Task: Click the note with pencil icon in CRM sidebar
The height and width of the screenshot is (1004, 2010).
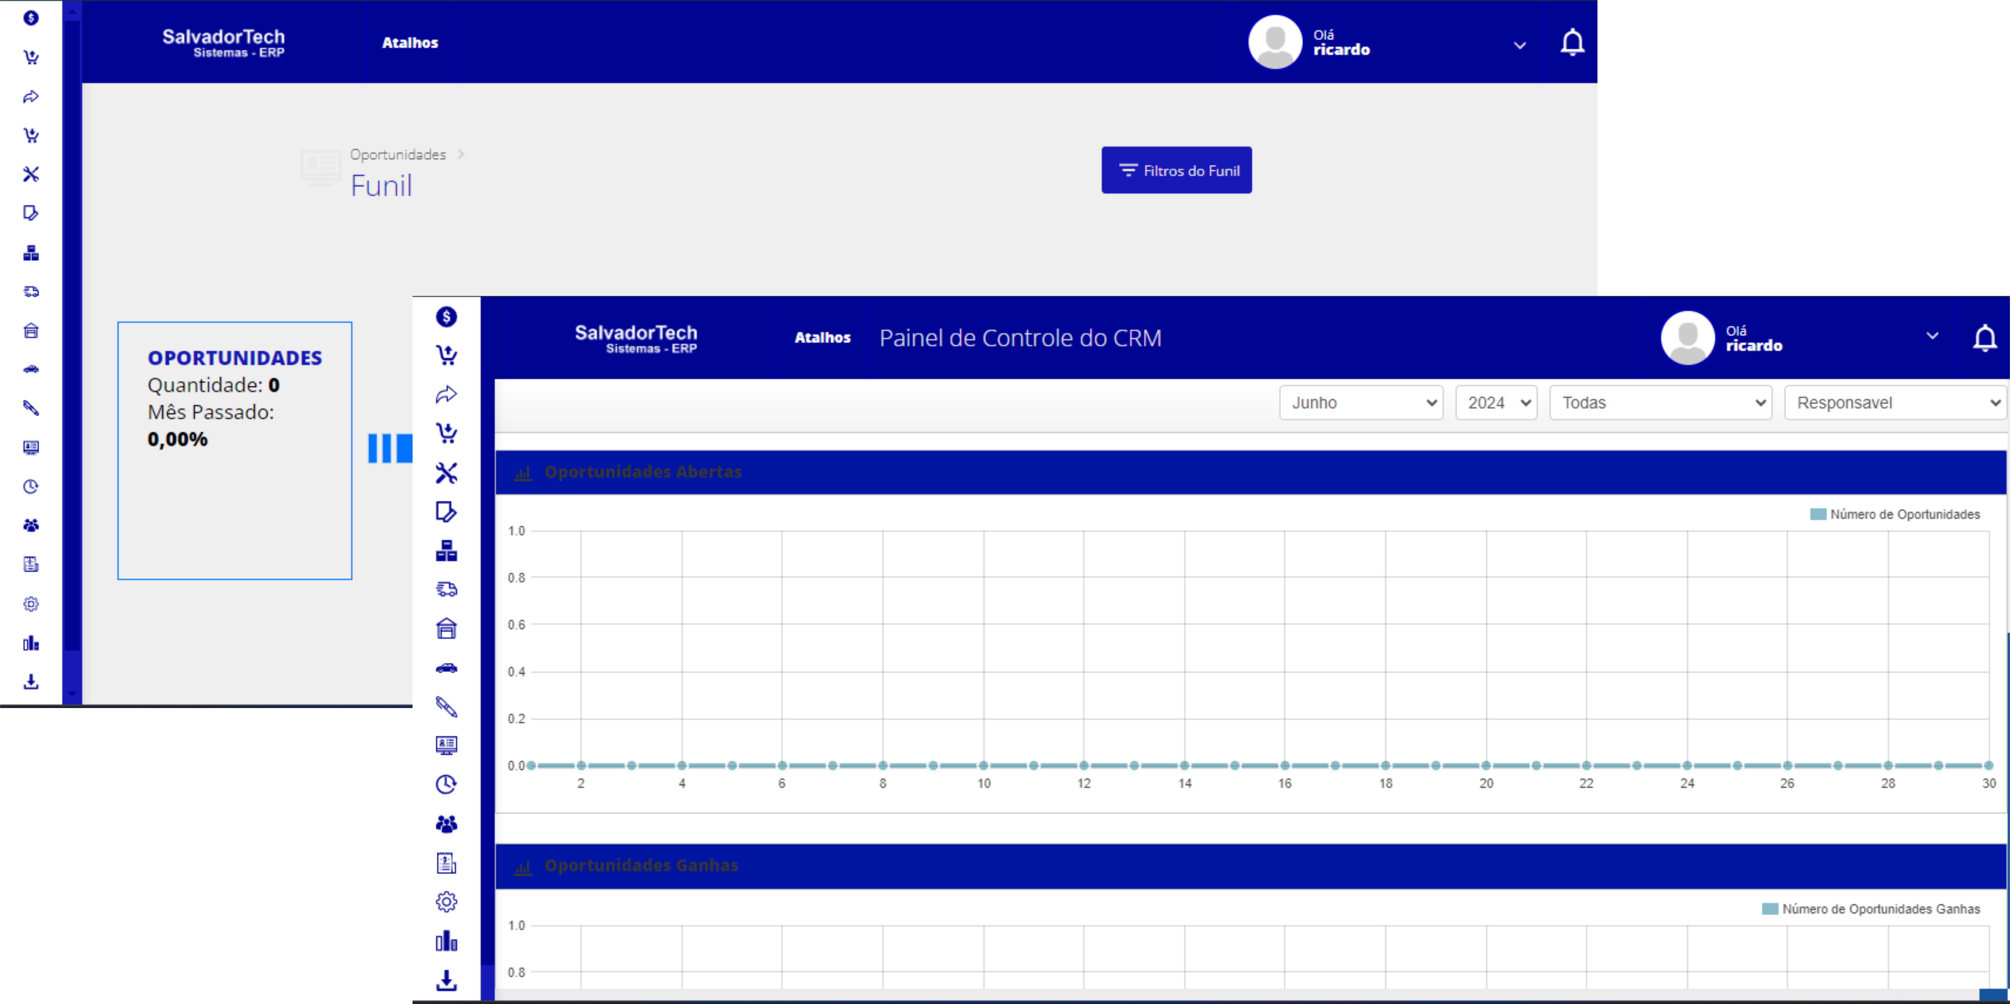Action: [446, 512]
